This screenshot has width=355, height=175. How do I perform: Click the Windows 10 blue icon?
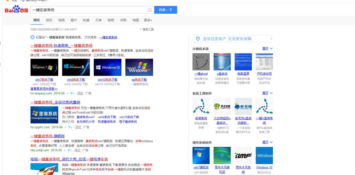pos(264,156)
